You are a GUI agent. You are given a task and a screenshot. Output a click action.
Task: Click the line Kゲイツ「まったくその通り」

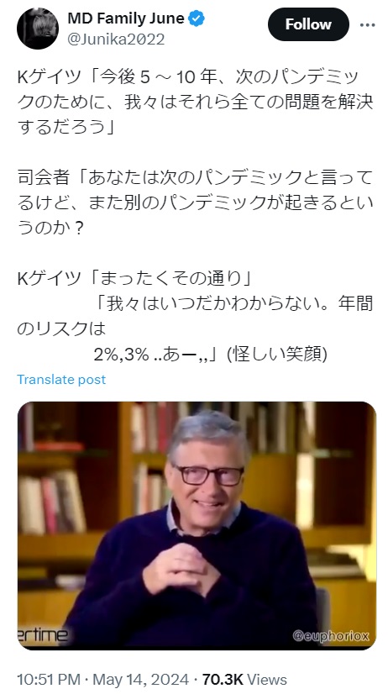click(x=134, y=278)
